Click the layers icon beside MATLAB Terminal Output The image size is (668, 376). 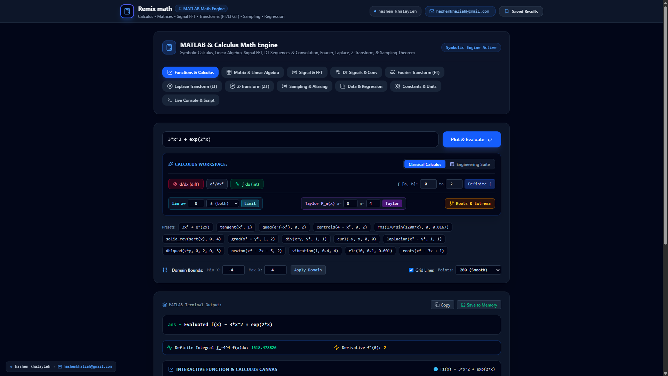coord(165,305)
